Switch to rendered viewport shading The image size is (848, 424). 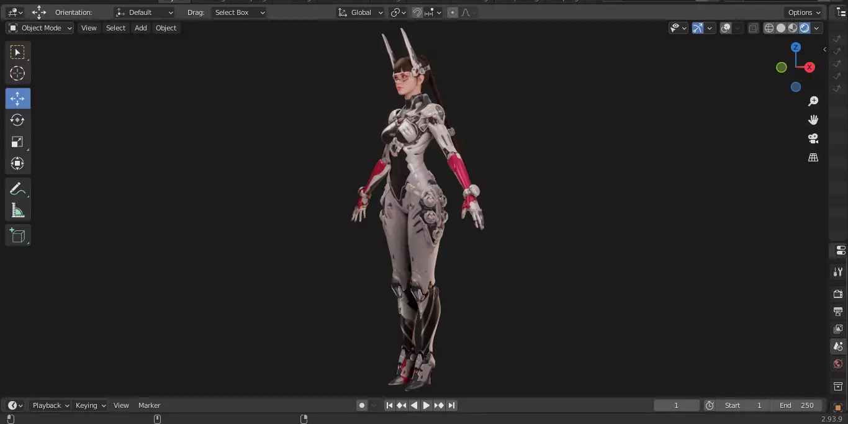point(805,28)
